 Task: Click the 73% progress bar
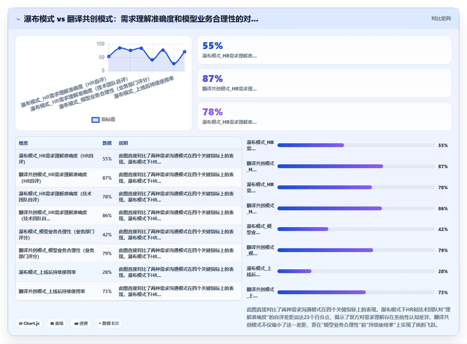click(x=356, y=292)
